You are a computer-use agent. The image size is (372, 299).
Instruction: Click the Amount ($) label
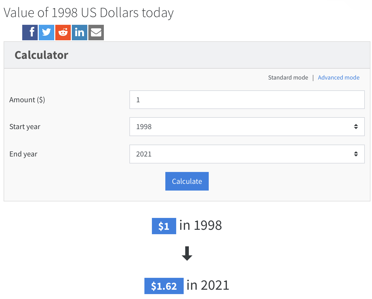27,100
